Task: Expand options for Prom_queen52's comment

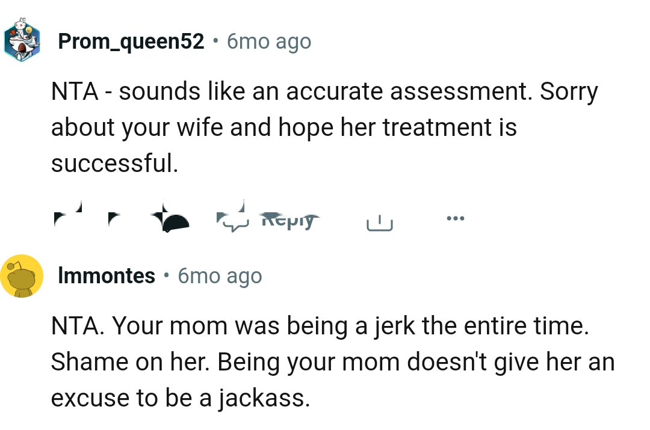Action: pos(455,218)
